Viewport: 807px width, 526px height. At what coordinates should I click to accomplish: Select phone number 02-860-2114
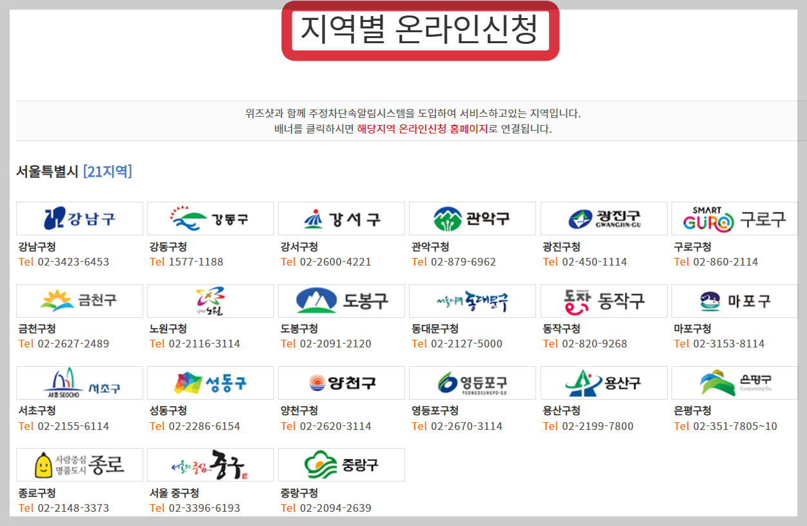726,262
